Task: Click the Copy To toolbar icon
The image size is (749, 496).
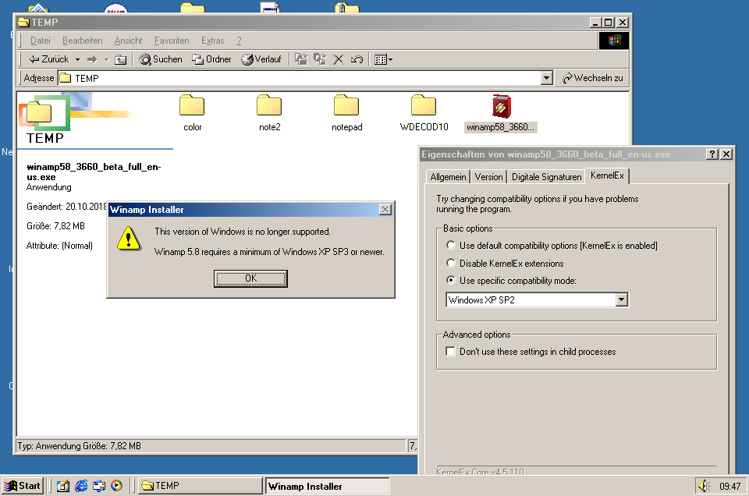Action: pos(320,59)
